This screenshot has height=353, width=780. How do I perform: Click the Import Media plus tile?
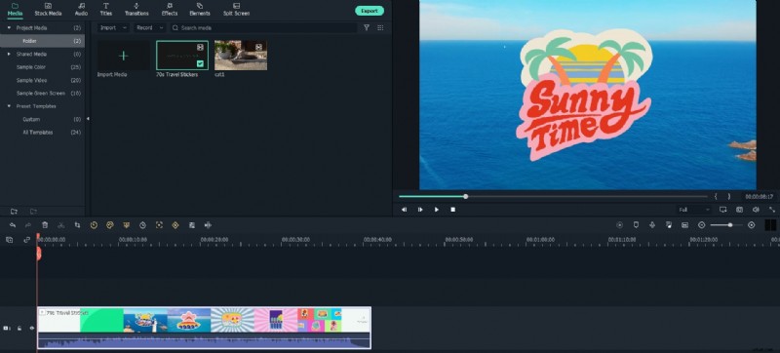coord(124,56)
